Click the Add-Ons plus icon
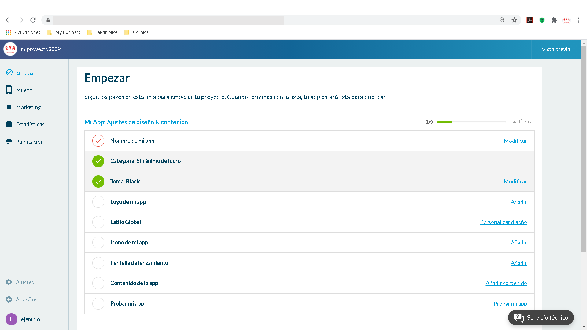The image size is (587, 330). (x=9, y=299)
